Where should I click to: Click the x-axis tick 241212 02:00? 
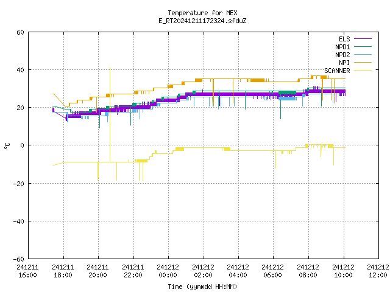pos(203,271)
